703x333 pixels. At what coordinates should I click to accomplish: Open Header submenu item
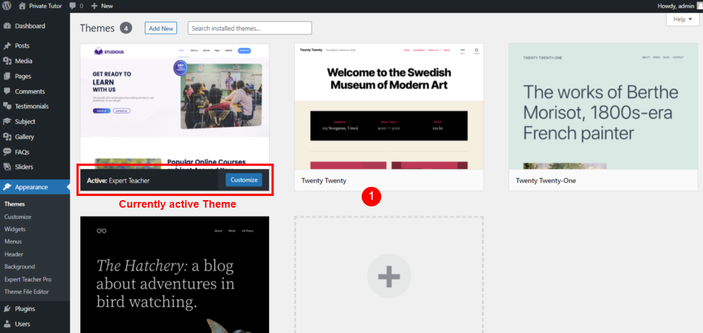pyautogui.click(x=14, y=254)
